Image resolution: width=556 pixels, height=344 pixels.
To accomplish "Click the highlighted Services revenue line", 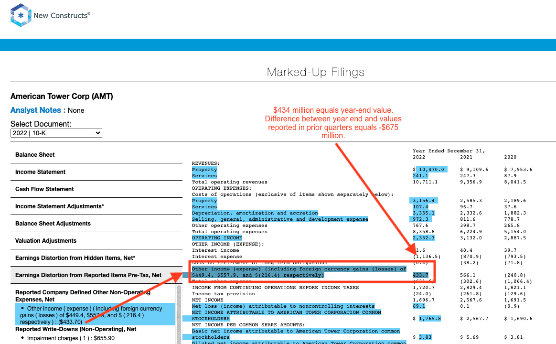I will (204, 176).
